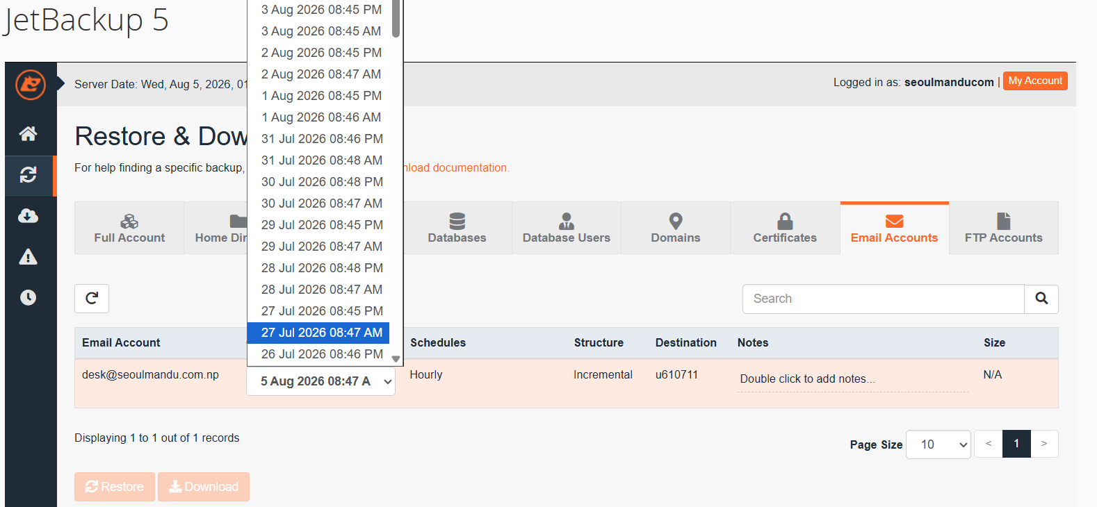
Task: Switch to the Certificates tab
Action: 785,228
